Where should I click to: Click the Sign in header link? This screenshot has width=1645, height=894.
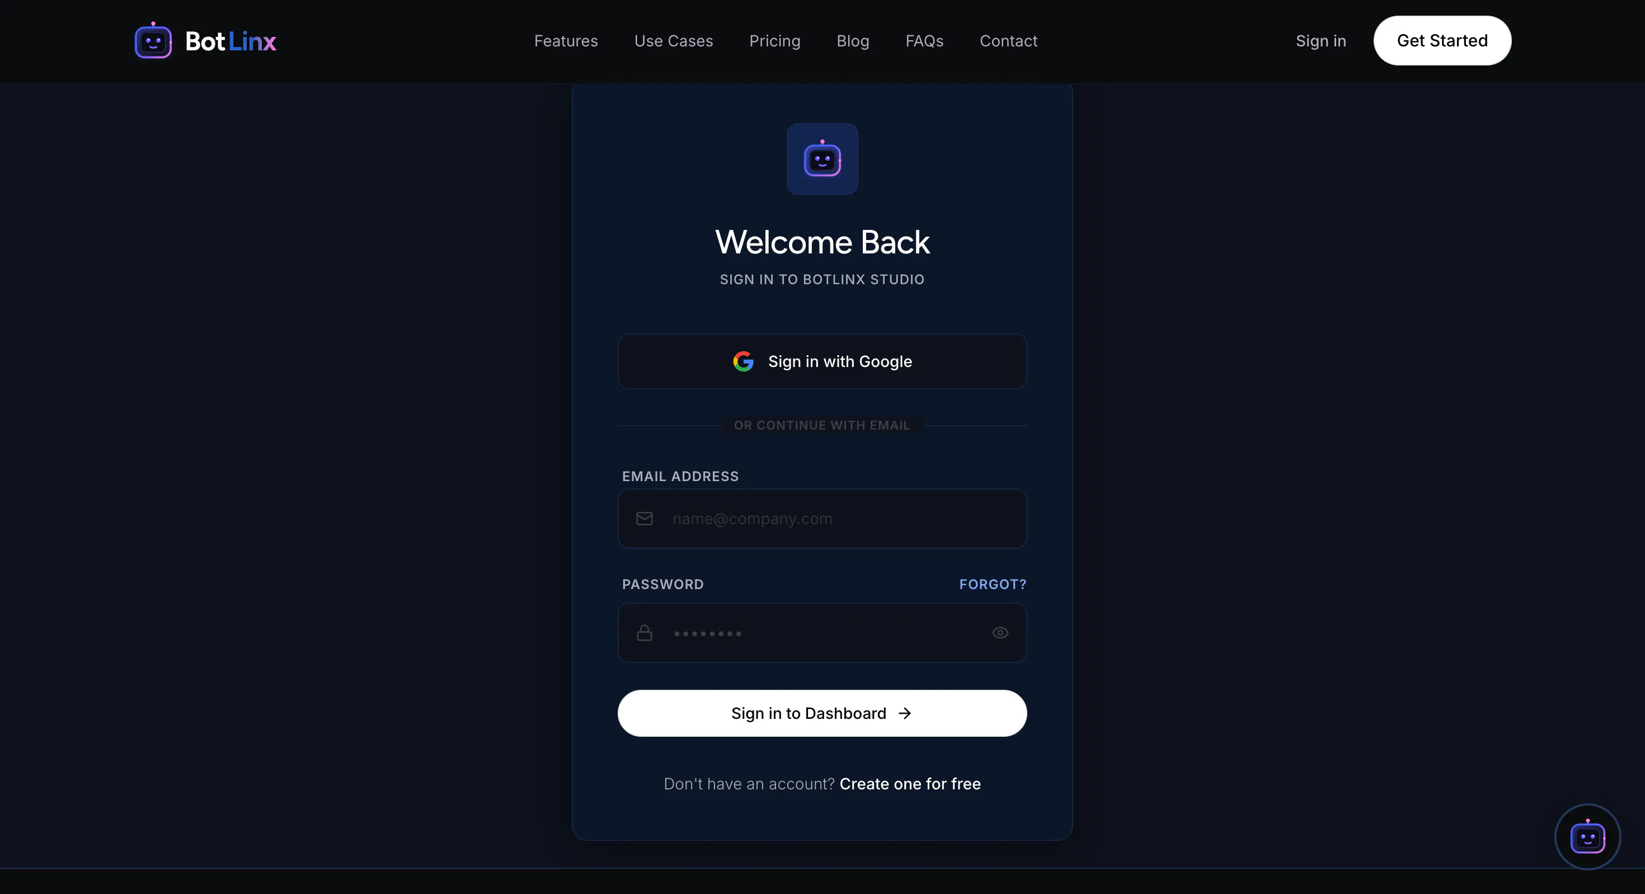(x=1320, y=41)
